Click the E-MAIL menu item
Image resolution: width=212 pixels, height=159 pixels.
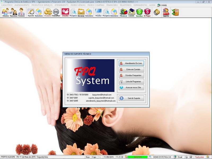162,5
